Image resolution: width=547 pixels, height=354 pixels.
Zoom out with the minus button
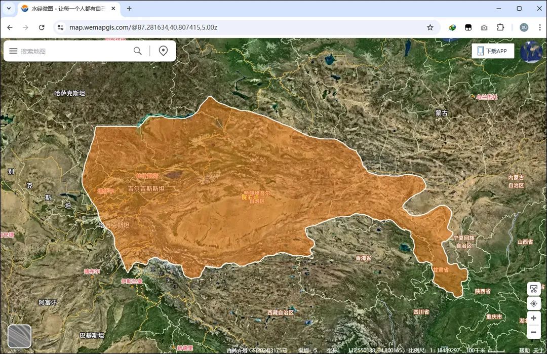tap(533, 332)
